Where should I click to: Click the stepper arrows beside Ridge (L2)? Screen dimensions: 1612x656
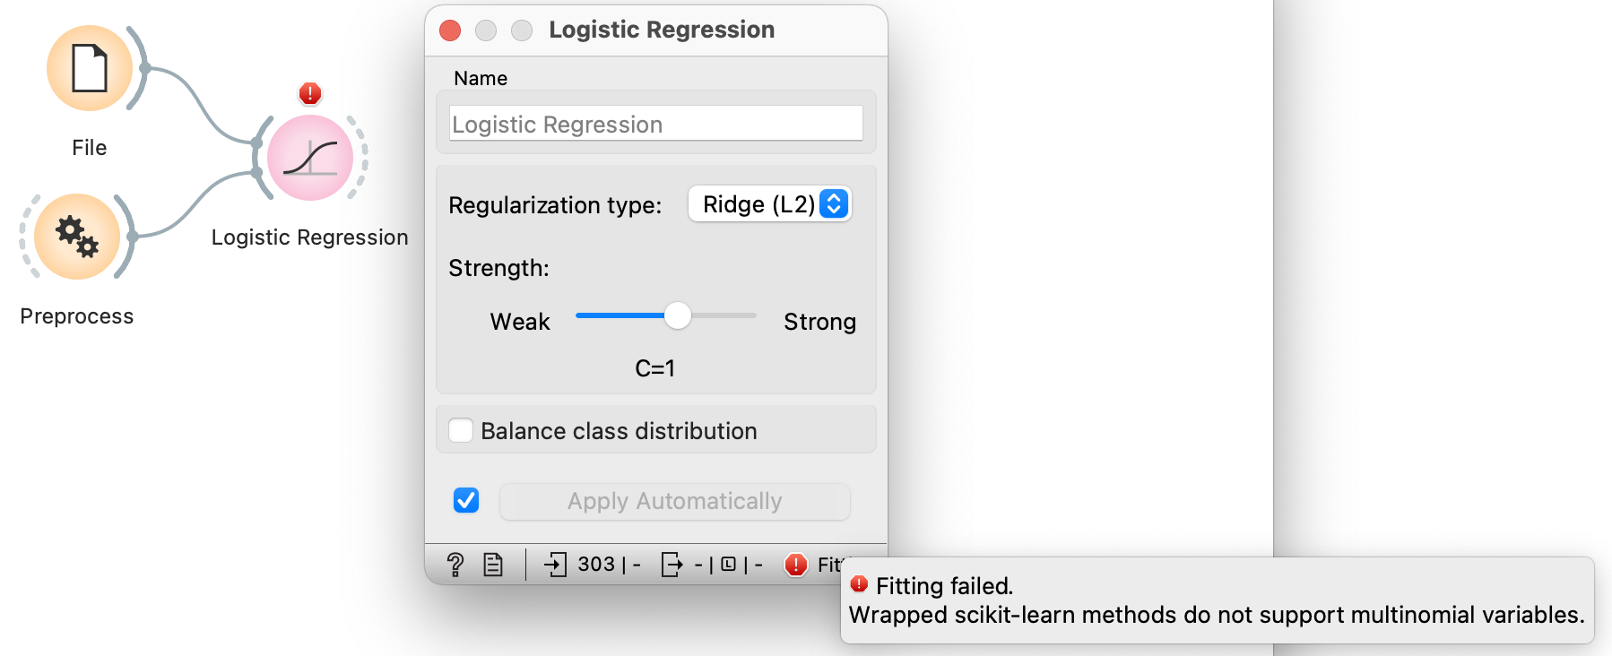(834, 204)
